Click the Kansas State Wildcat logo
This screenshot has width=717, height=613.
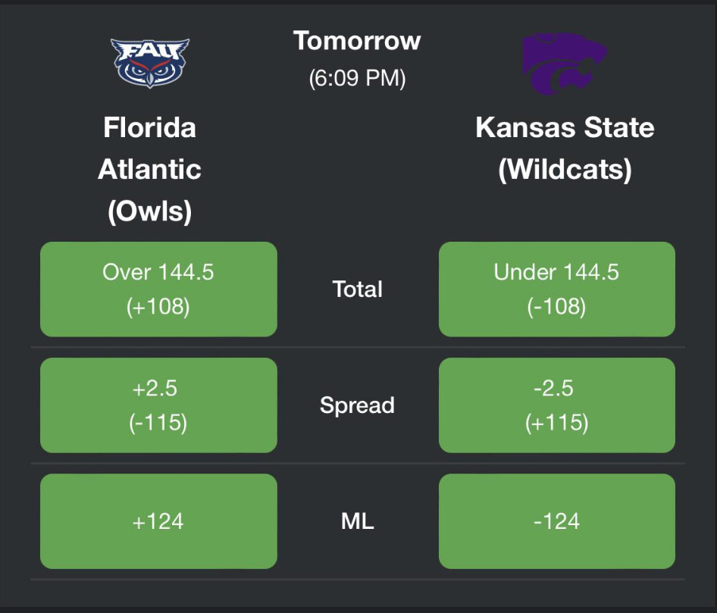pyautogui.click(x=565, y=64)
